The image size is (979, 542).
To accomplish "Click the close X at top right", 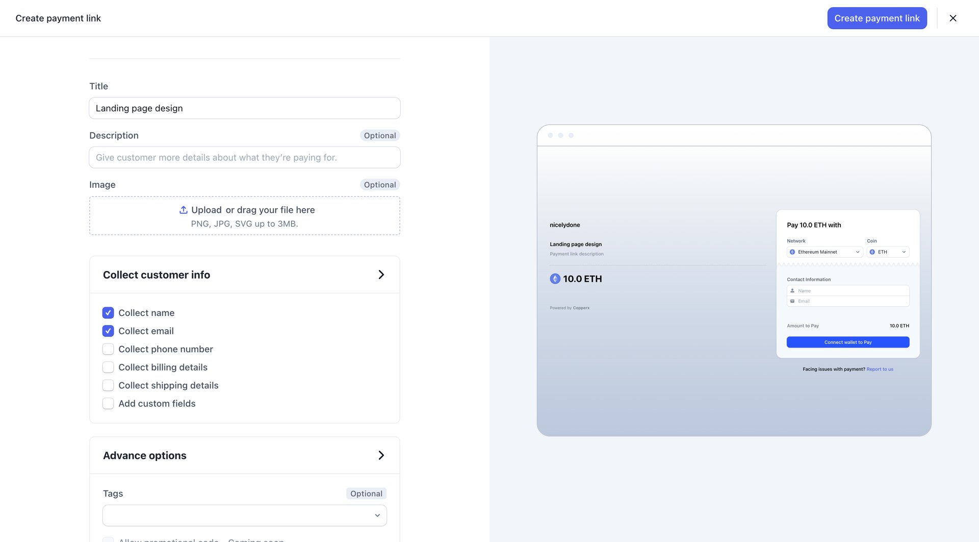I will tap(952, 18).
